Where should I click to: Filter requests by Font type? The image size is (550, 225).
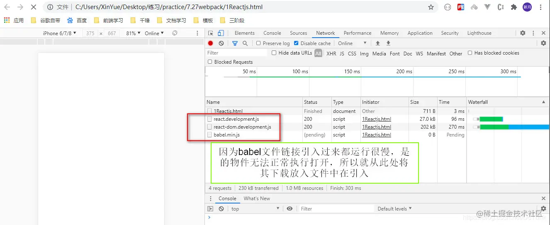[x=395, y=53]
